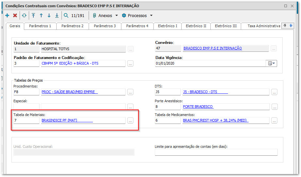Select the Gerais tab
Image resolution: width=301 pixels, height=177 pixels.
[15, 26]
